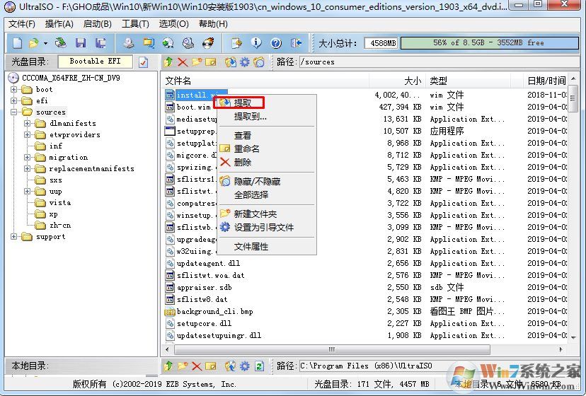This screenshot has width=586, height=396.
Task: Choose 设置为引导文件 in the context menu
Action: click(x=267, y=227)
